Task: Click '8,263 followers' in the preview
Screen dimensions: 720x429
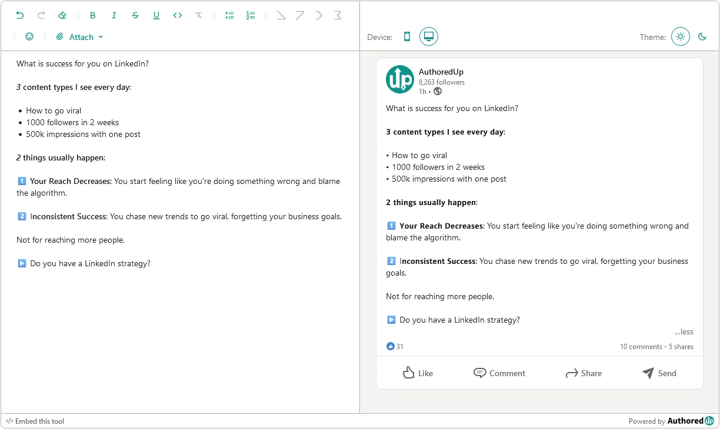Action: pos(442,82)
